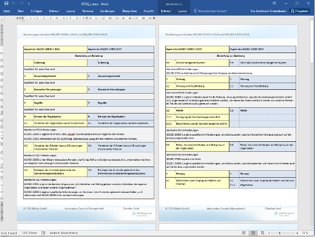Screen dimensions: 315x237
Task: Click the zoom slider handle
Action: pyautogui.click(x=279, y=233)
